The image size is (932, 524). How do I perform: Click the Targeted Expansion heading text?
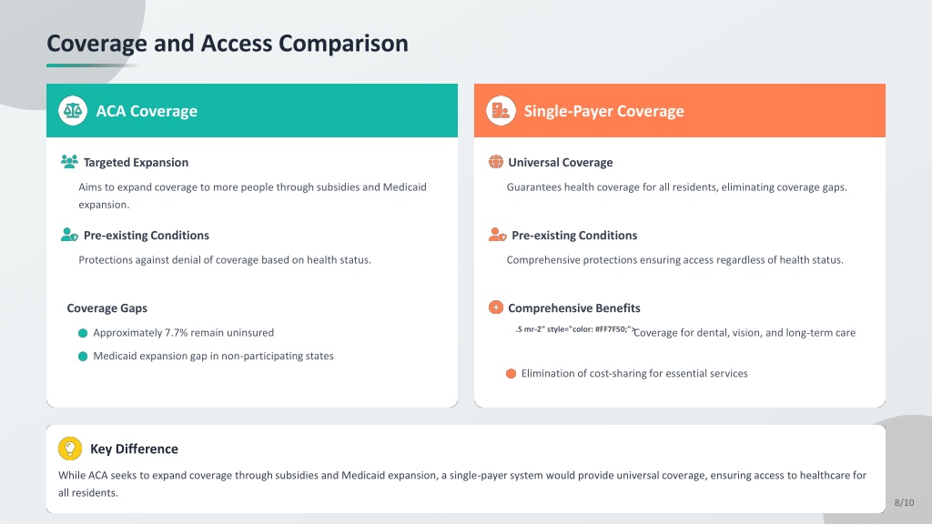[136, 163]
